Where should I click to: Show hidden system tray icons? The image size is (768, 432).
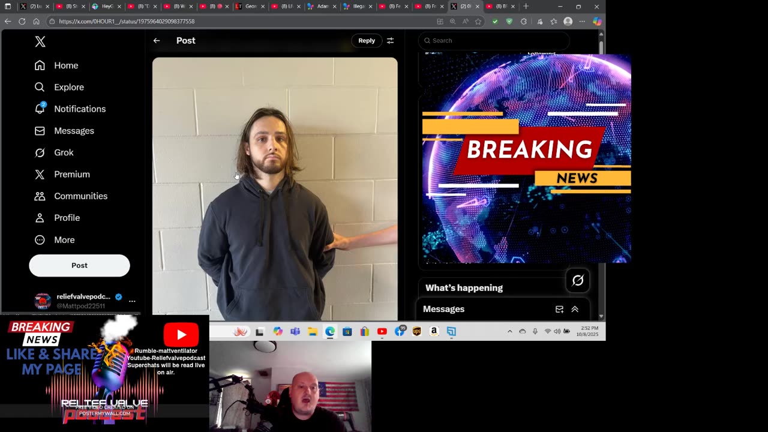click(x=510, y=331)
